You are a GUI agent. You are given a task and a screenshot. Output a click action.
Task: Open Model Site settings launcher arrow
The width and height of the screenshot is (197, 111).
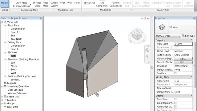[x=131, y=10]
